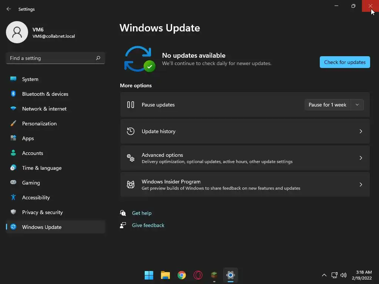The height and width of the screenshot is (284, 379).
Task: Click the Advanced options gears icon
Action: [x=131, y=158]
